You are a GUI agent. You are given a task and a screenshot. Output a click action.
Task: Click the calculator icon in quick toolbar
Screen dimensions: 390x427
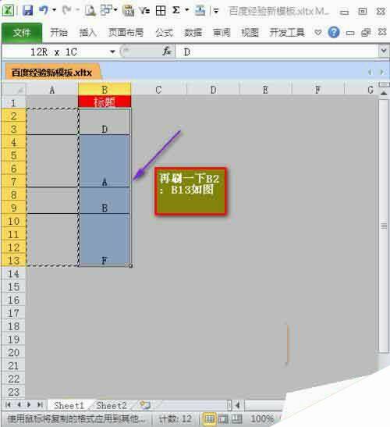[x=129, y=11]
